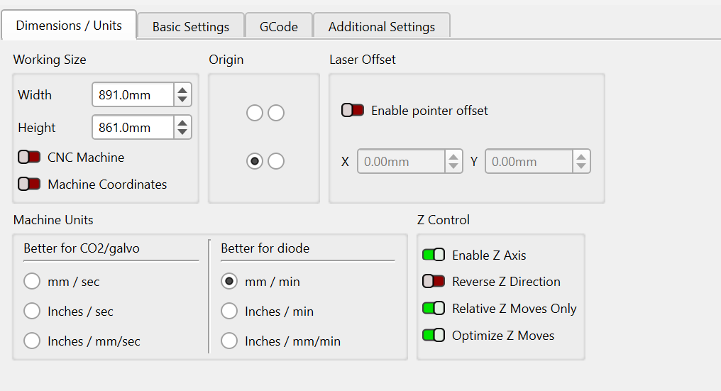The width and height of the screenshot is (721, 391).
Task: Turn off Optimize Z Moves
Action: (433, 336)
